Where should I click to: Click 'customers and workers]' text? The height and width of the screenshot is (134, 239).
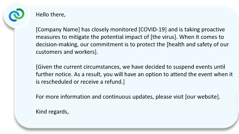click(66, 52)
